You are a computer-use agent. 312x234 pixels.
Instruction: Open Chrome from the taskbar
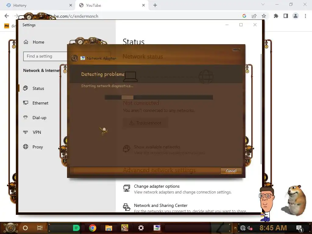93,228
